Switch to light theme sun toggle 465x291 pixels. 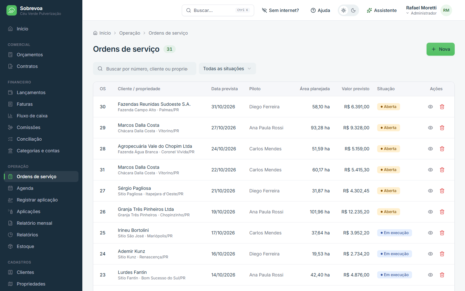[344, 10]
